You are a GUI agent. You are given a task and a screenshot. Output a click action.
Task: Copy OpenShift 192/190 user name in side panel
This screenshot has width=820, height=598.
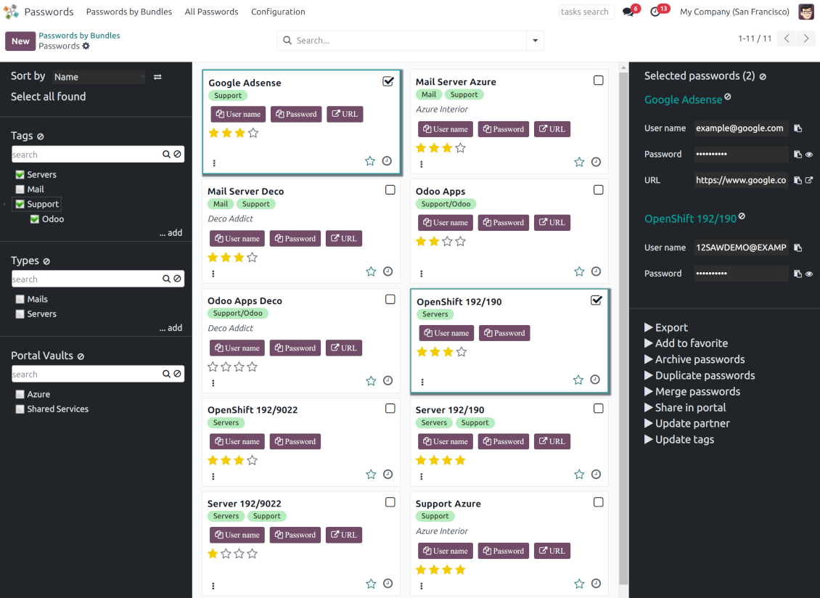(798, 247)
